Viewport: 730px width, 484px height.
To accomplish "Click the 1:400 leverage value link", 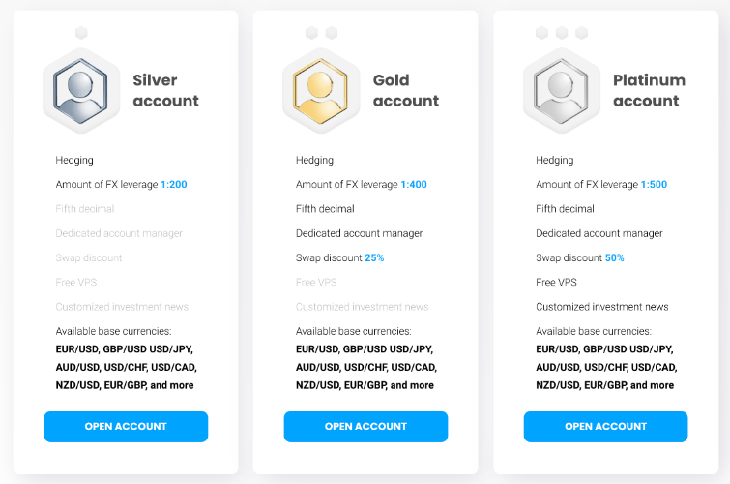I will point(414,184).
